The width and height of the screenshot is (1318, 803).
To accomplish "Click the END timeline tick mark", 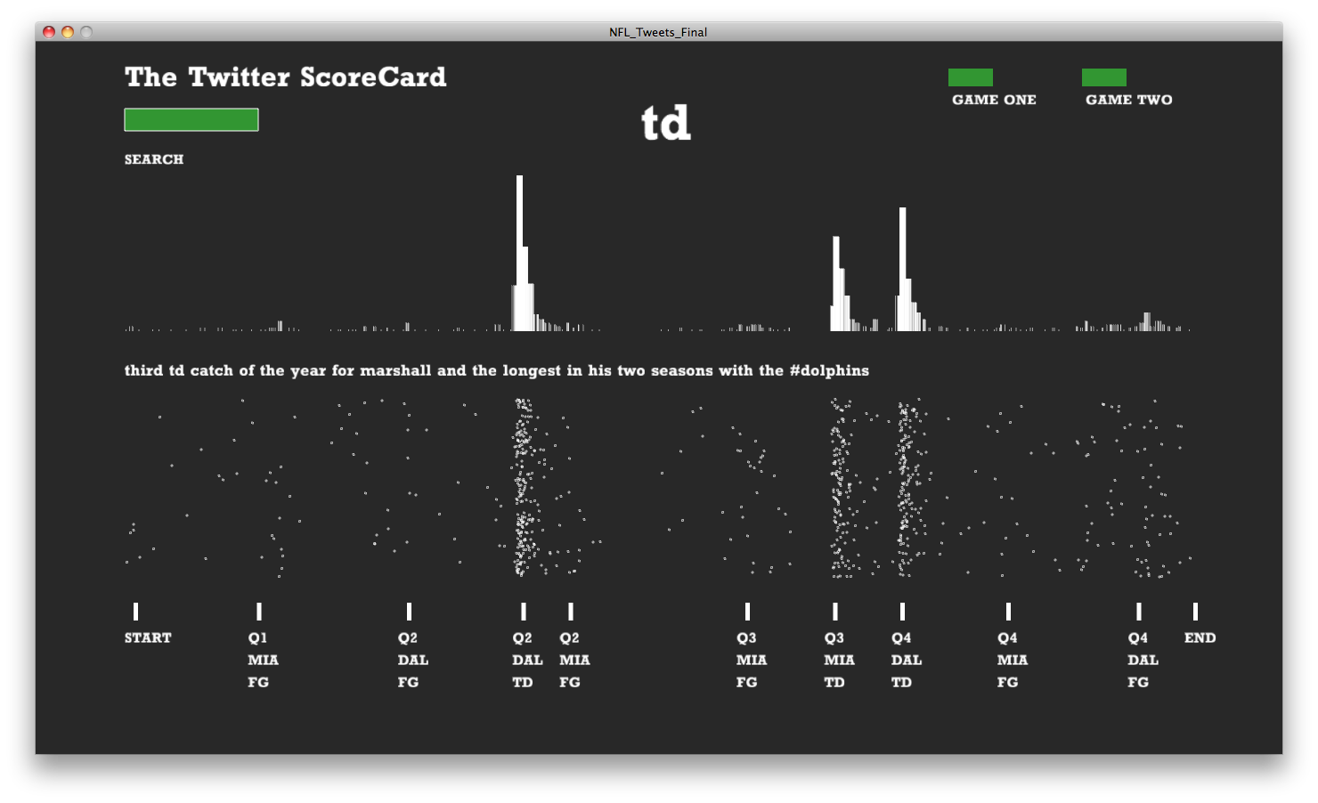I will pyautogui.click(x=1195, y=612).
